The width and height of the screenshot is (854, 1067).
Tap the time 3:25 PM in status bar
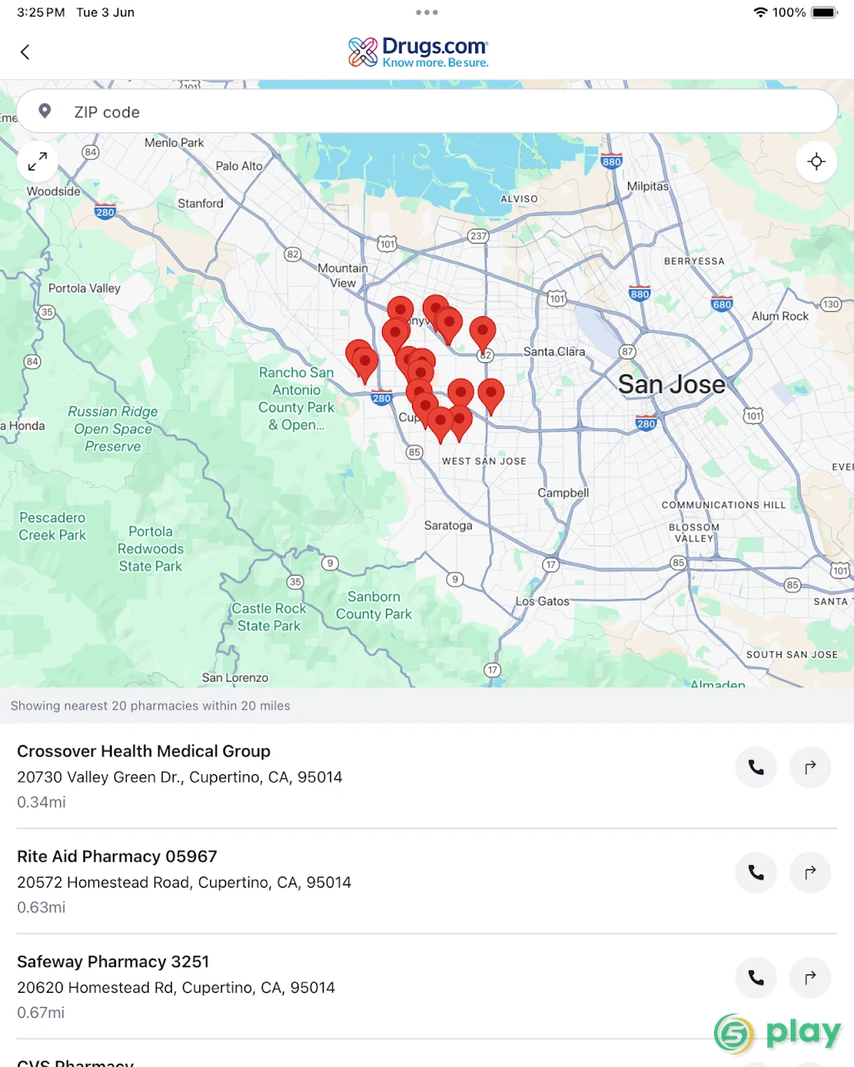pos(41,13)
